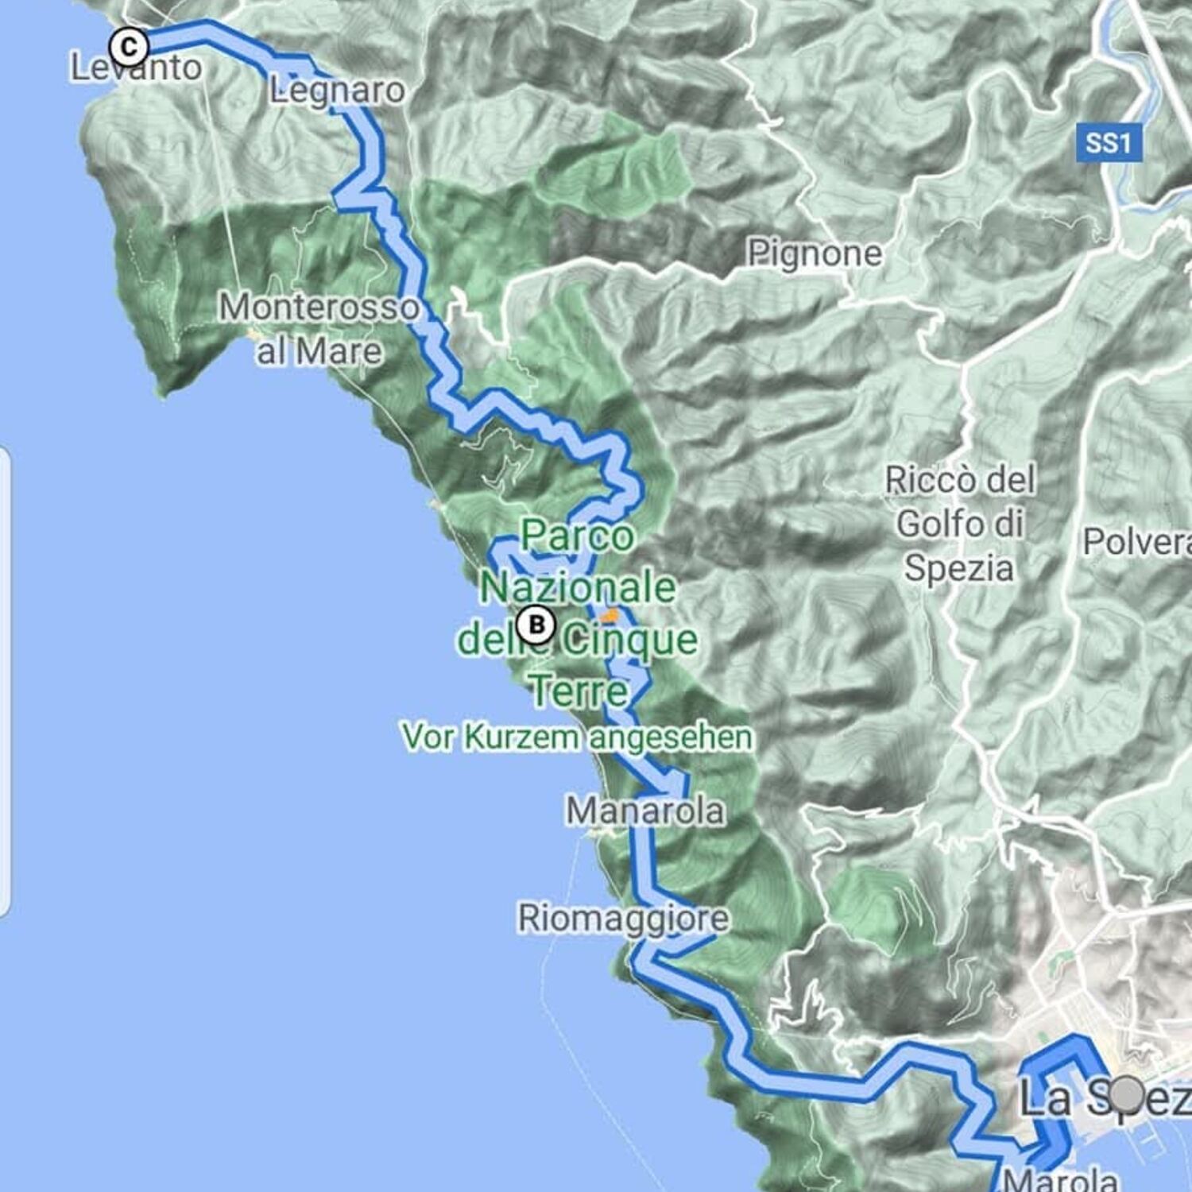1192x1192 pixels.
Task: Select the Manarola town label
Action: pos(645,811)
